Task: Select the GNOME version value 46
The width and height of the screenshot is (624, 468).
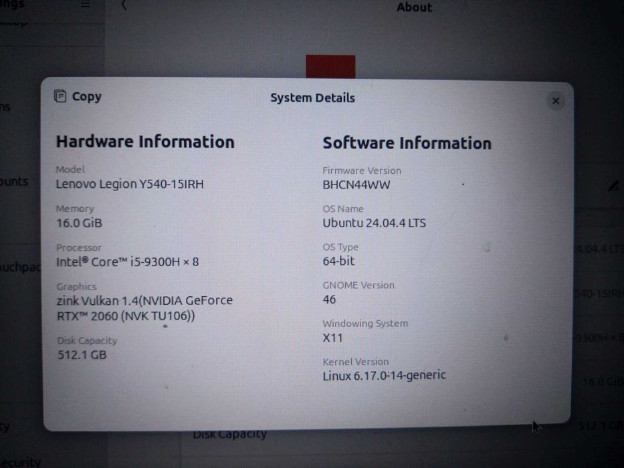Action: pos(329,300)
